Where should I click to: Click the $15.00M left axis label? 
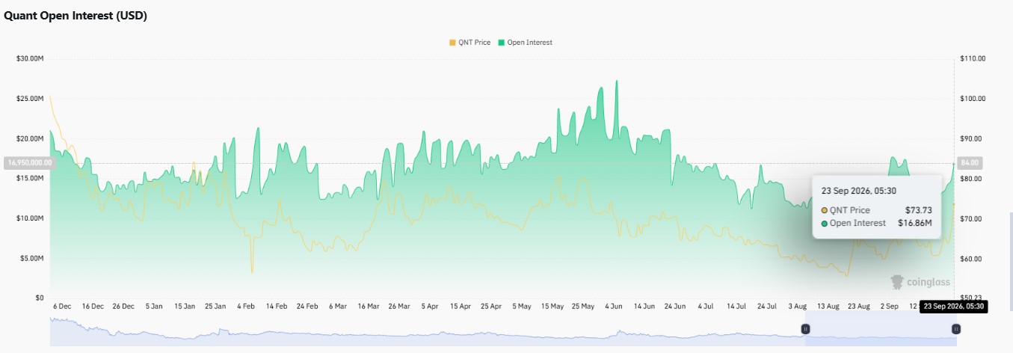pyautogui.click(x=30, y=178)
